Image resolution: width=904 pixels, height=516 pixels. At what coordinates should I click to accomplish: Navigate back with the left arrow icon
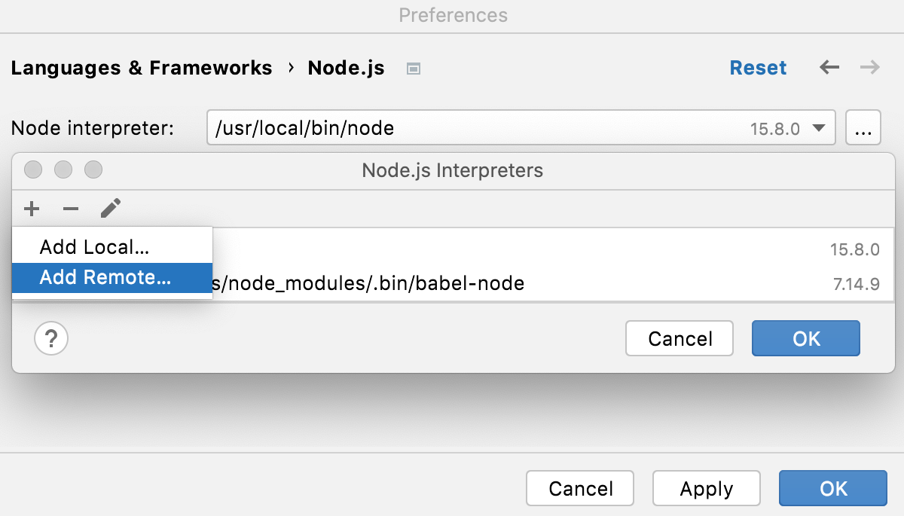[829, 68]
